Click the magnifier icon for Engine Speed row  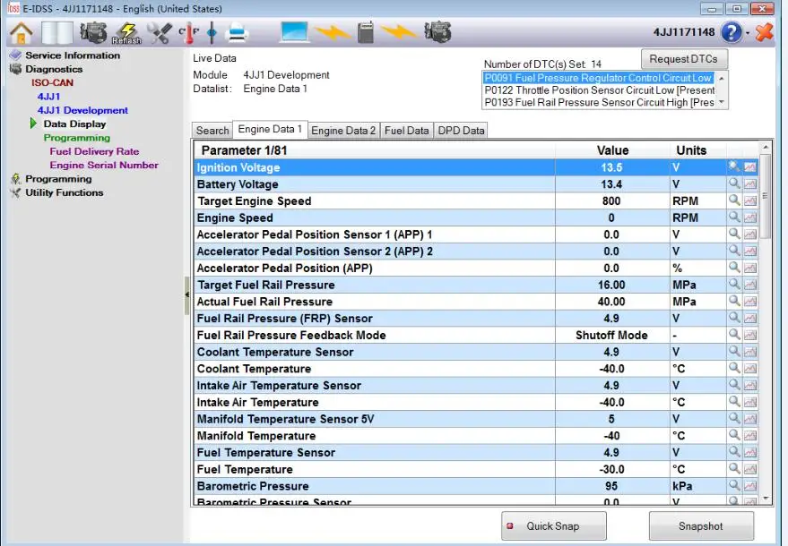point(734,218)
